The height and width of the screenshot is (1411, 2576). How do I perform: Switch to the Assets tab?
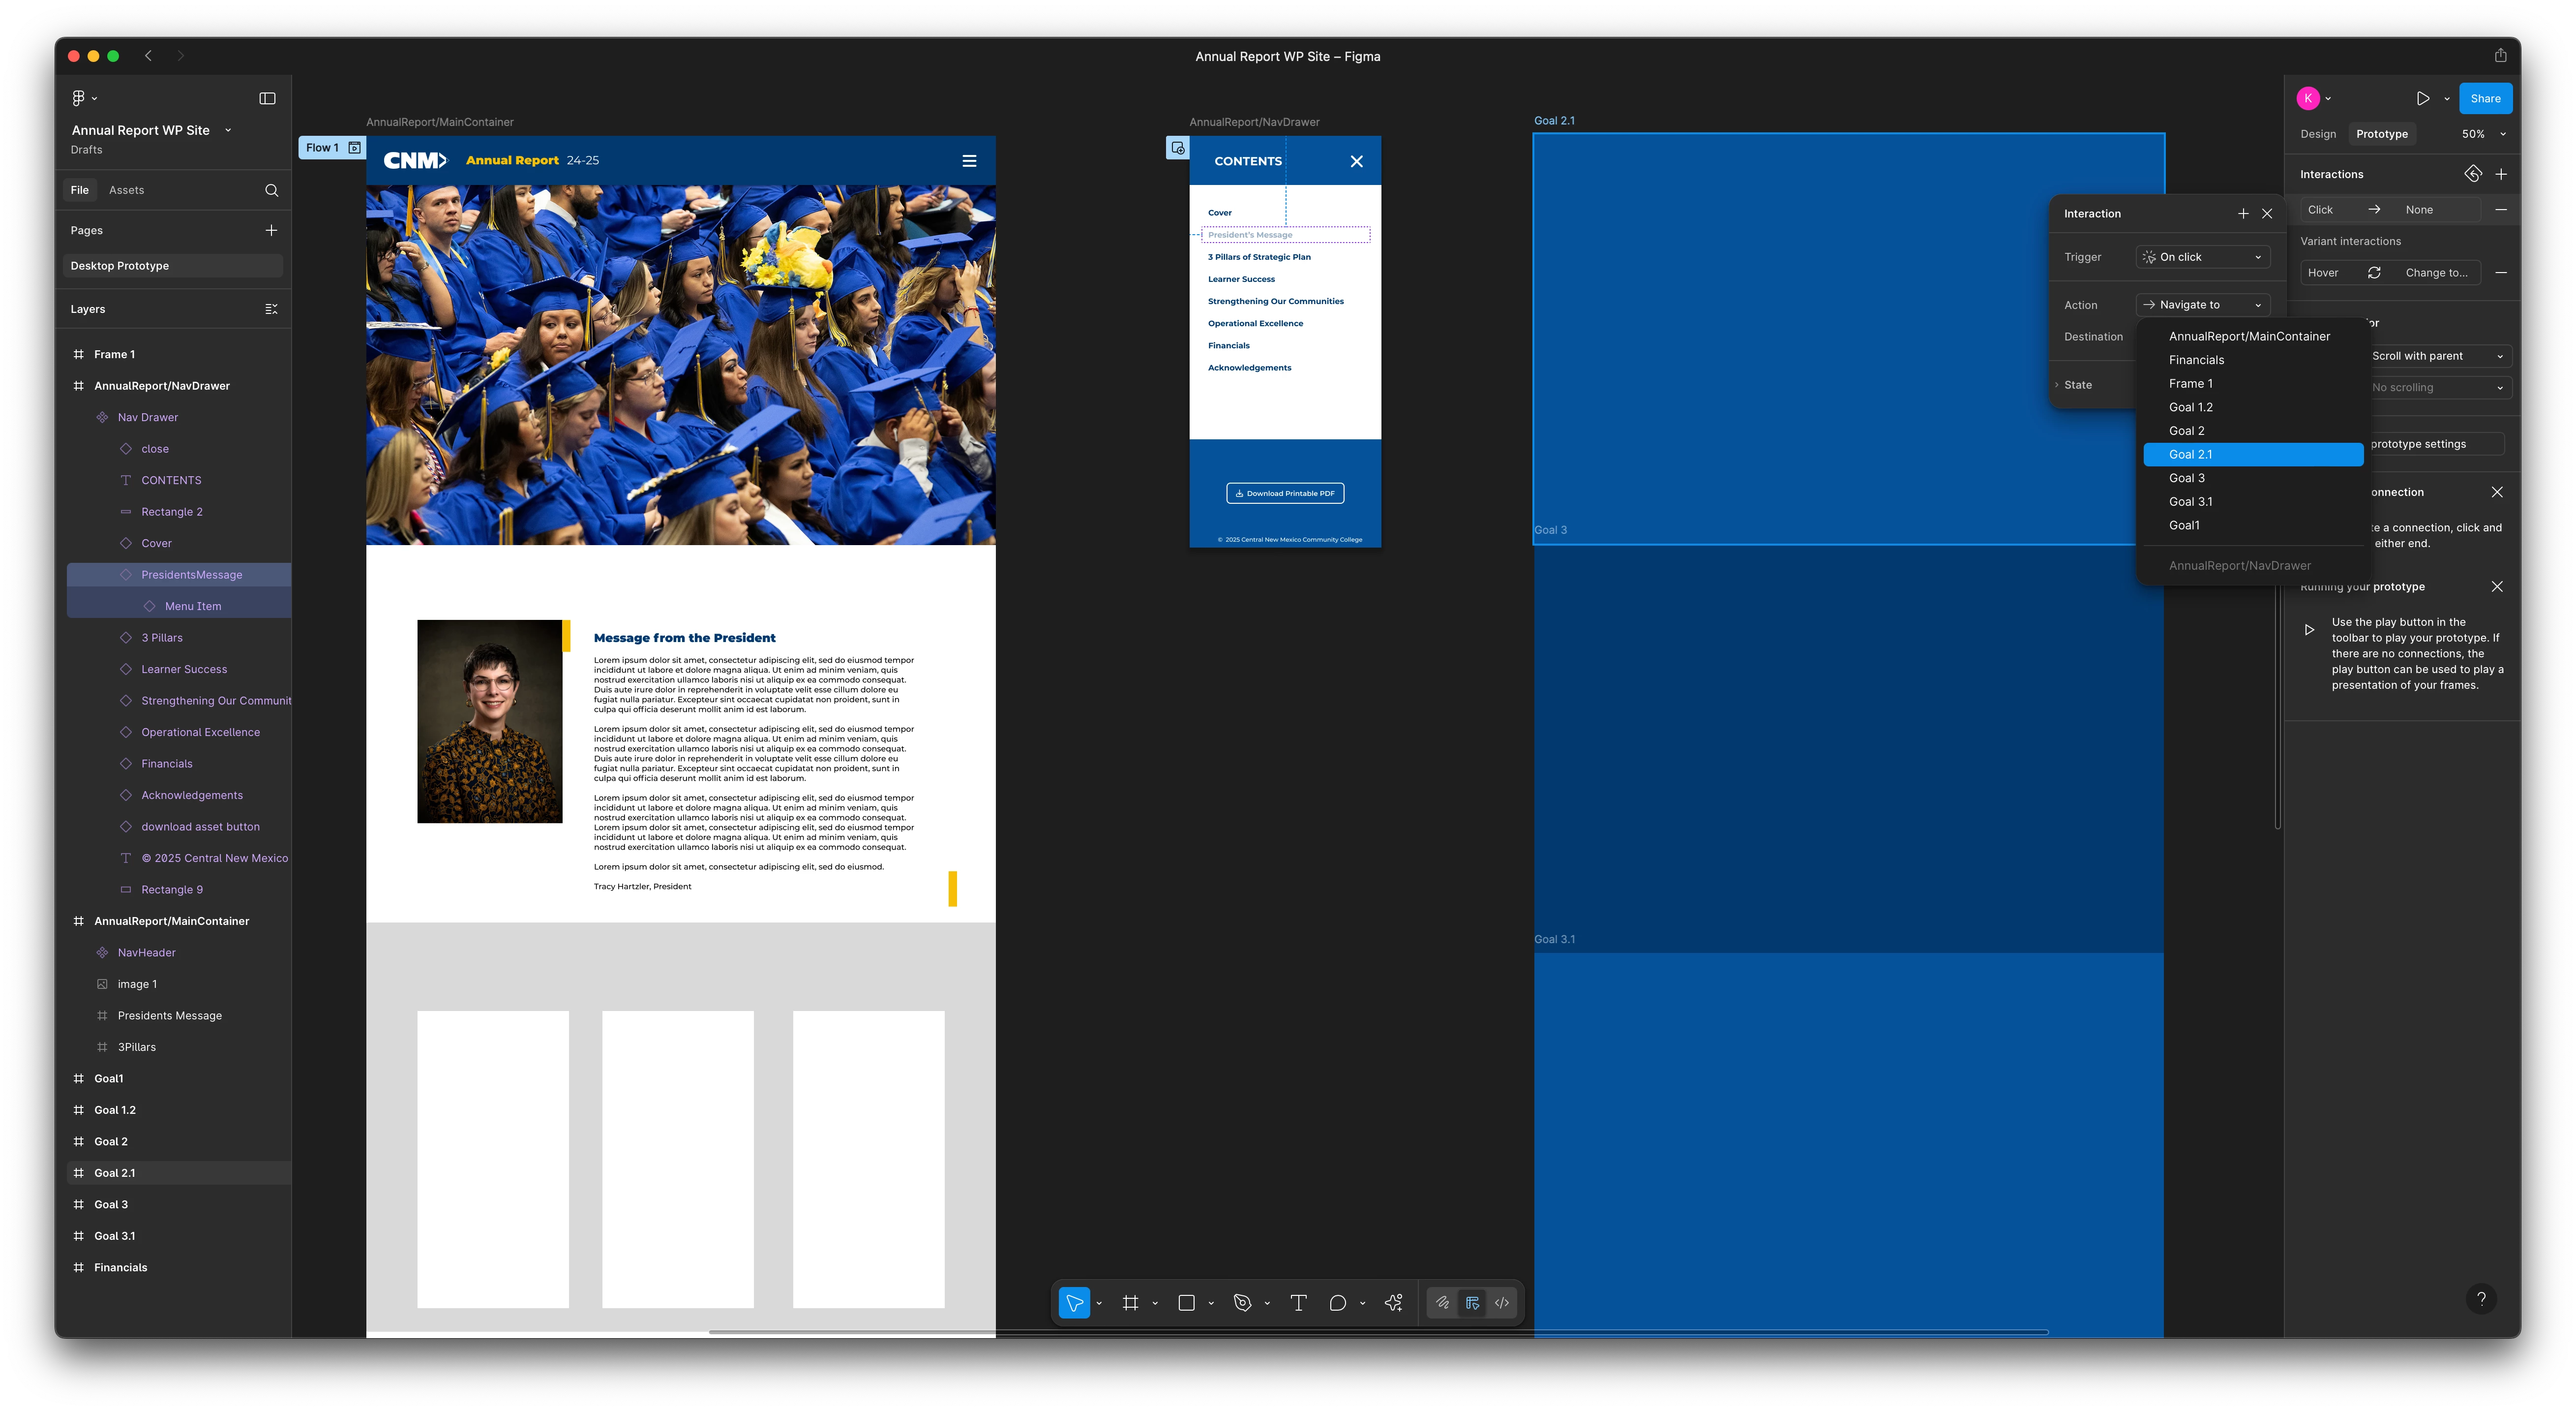126,190
